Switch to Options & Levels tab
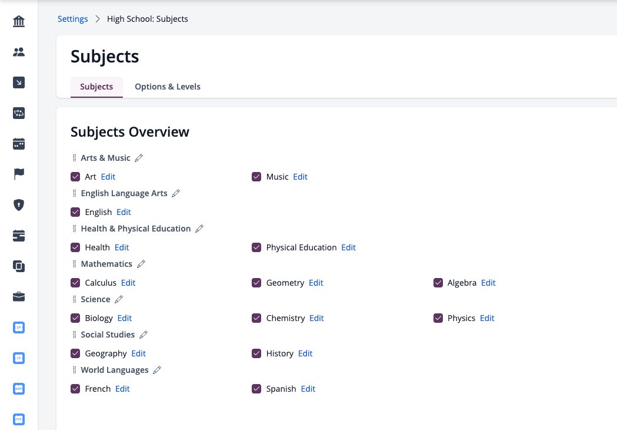The image size is (617, 430). [168, 87]
